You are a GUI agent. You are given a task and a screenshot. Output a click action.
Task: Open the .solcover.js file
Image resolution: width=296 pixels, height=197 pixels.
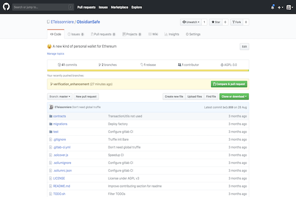click(61, 155)
